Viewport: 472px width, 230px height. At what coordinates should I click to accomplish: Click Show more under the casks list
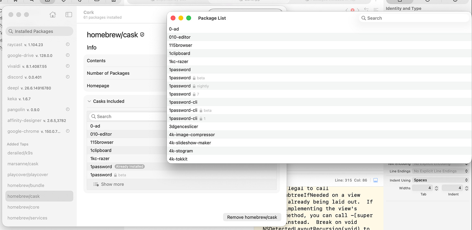point(112,184)
